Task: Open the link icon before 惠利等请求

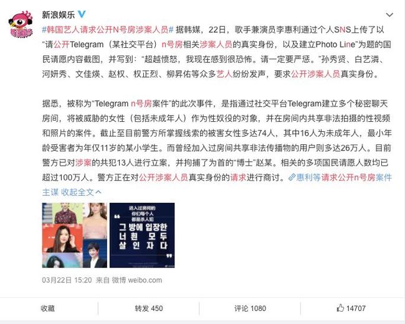Action: [292, 177]
